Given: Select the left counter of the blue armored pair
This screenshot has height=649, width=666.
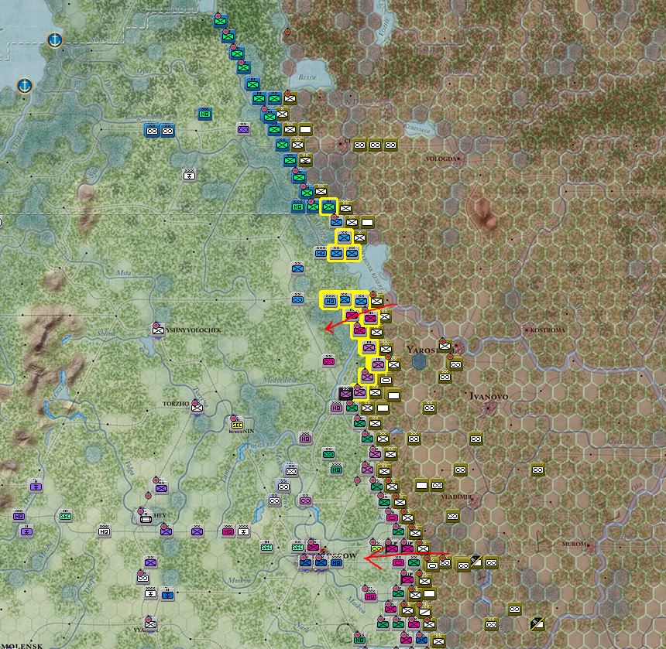Looking at the screenshot, I should tap(152, 131).
